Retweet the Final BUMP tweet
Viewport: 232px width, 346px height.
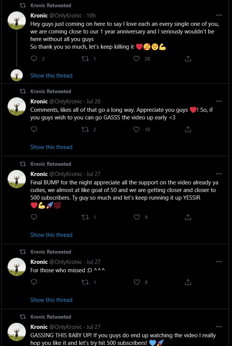(85, 217)
